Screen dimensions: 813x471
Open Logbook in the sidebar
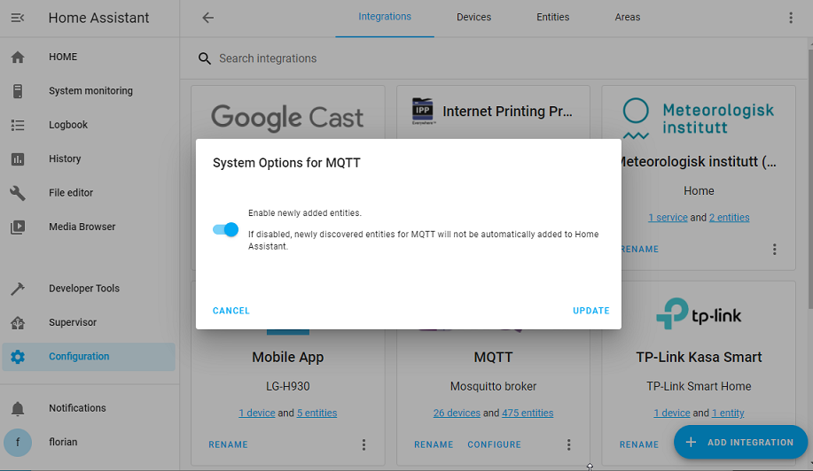[x=89, y=125]
